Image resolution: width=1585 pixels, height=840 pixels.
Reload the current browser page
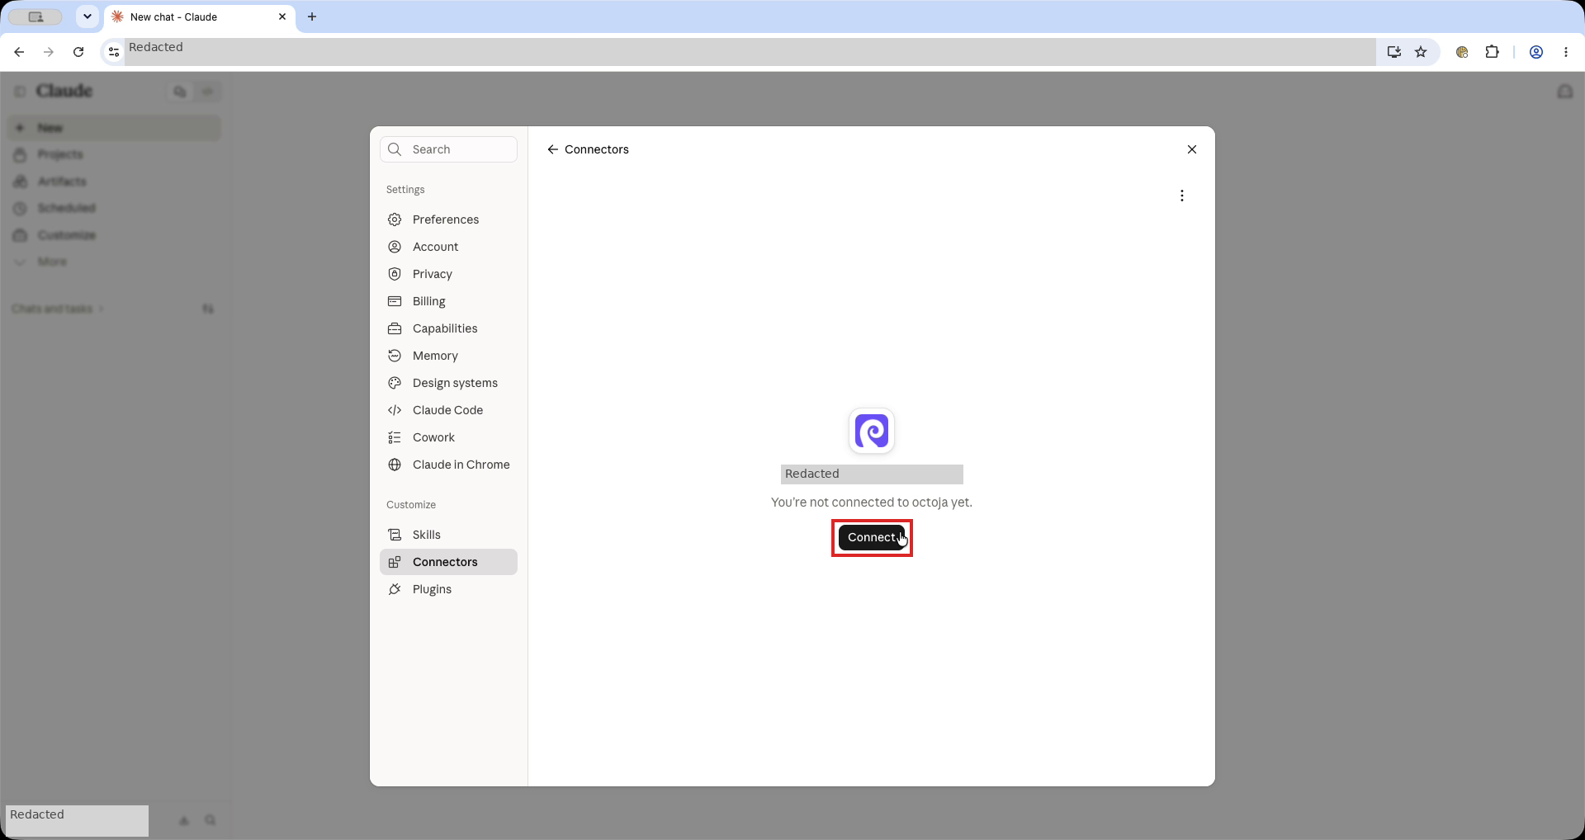point(78,52)
